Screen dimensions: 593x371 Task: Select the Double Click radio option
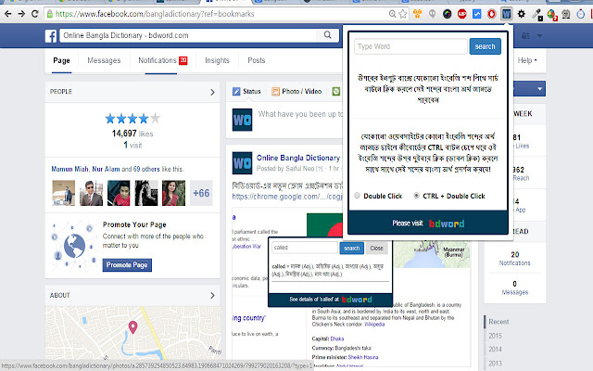[357, 196]
